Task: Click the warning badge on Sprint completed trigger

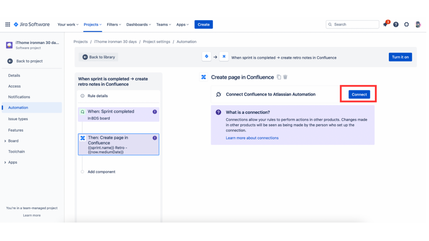Action: pos(155,112)
